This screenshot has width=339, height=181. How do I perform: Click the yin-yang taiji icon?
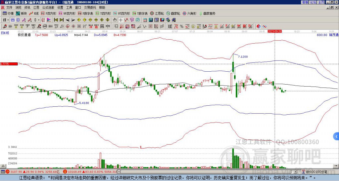[259, 26]
